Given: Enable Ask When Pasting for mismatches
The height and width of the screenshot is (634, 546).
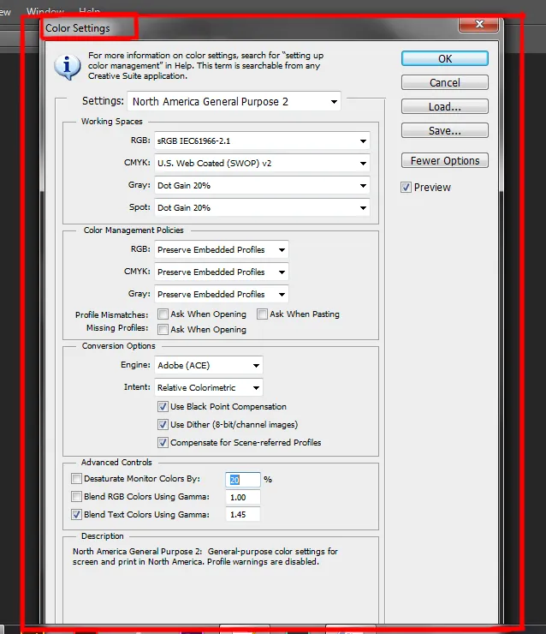Looking at the screenshot, I should (x=264, y=314).
